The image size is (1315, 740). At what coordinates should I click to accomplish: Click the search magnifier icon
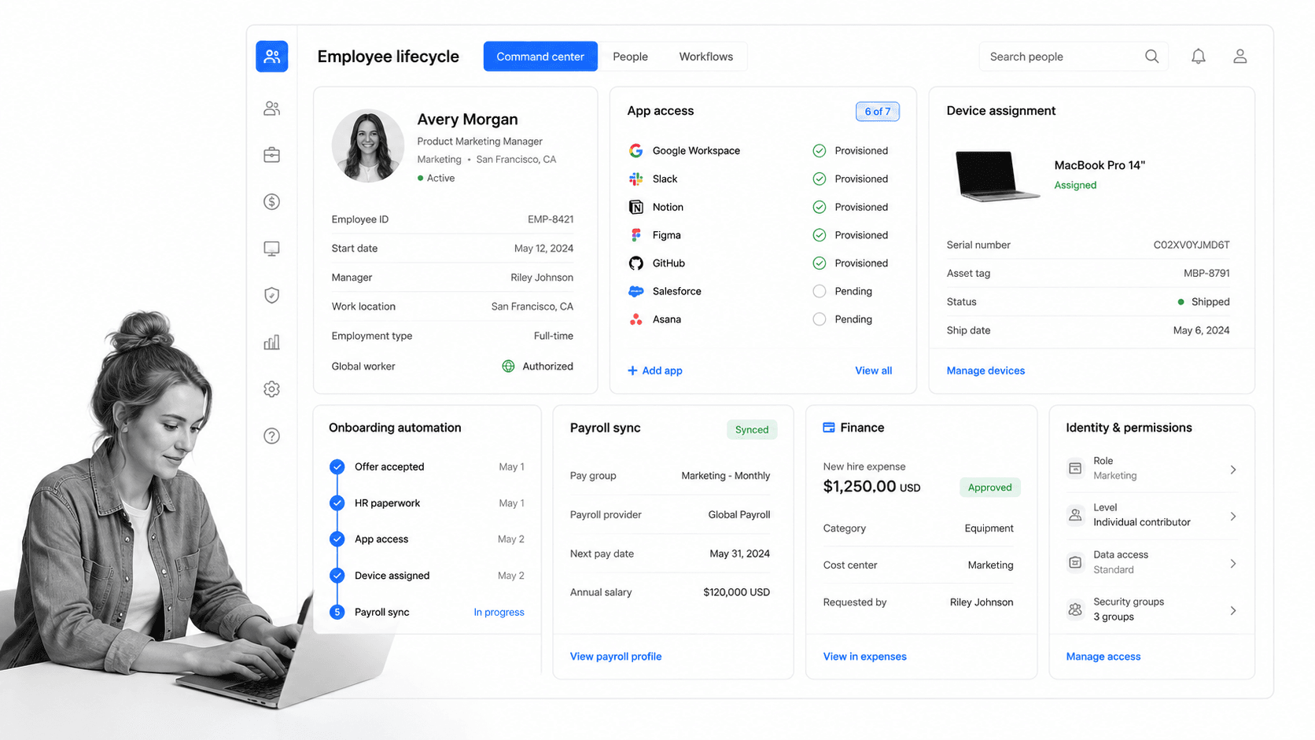1151,57
